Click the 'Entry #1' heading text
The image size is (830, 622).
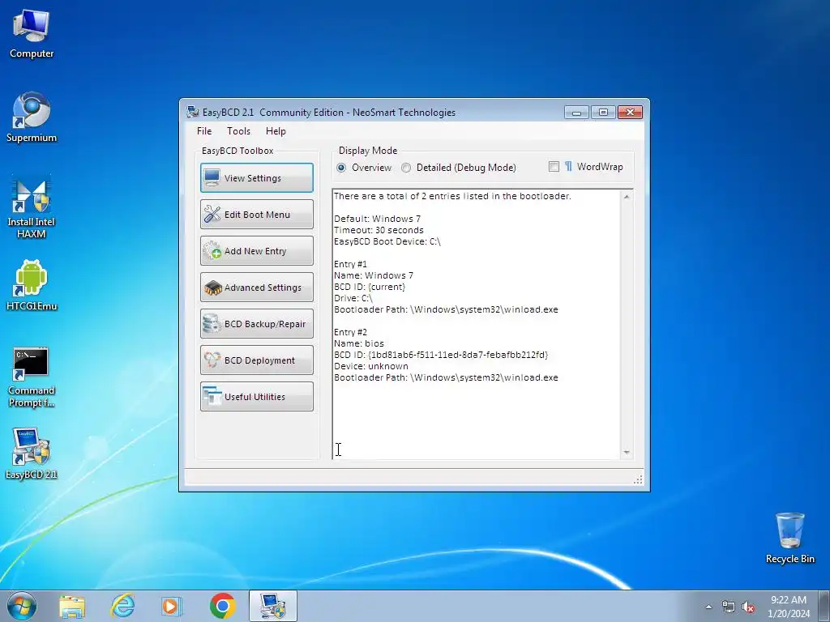(x=350, y=265)
